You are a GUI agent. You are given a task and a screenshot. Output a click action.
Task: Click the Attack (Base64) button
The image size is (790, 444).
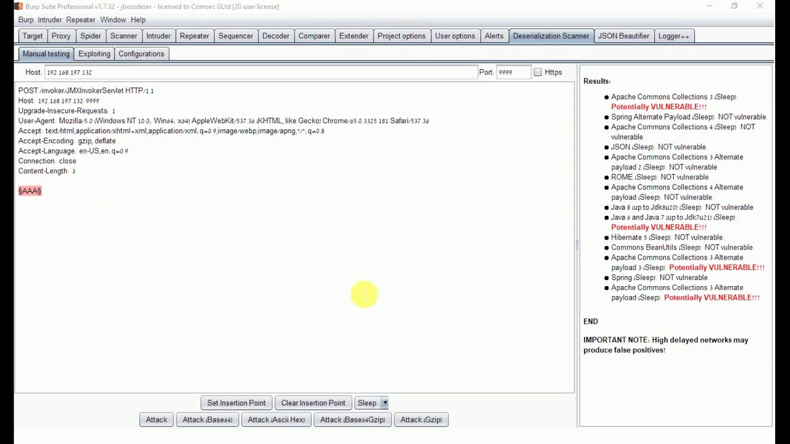click(x=207, y=419)
